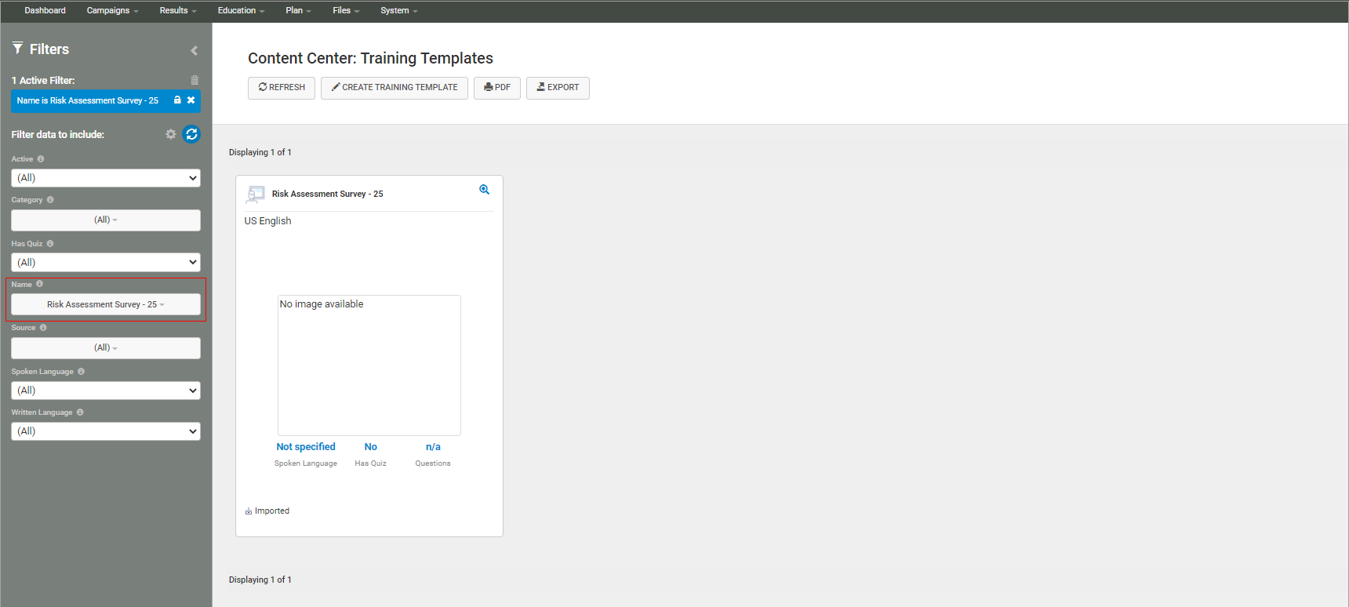Preview template with the magnifier icon
1349x607 pixels.
pos(485,190)
